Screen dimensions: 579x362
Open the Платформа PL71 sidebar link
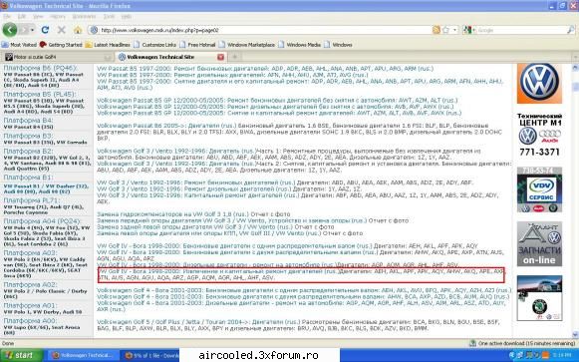click(x=31, y=200)
